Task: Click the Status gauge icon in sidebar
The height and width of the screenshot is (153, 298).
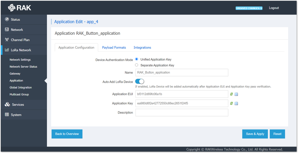Action: [7, 19]
